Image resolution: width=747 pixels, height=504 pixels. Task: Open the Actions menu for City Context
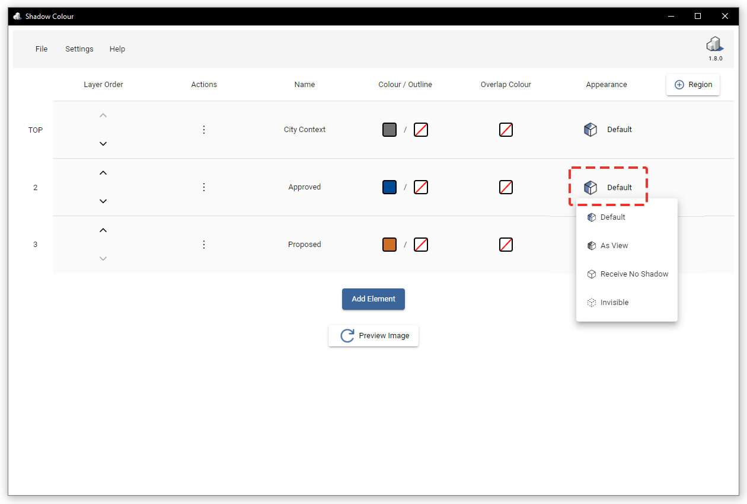point(204,129)
